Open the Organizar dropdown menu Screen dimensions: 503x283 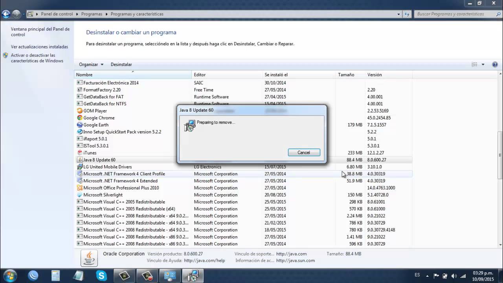point(91,64)
